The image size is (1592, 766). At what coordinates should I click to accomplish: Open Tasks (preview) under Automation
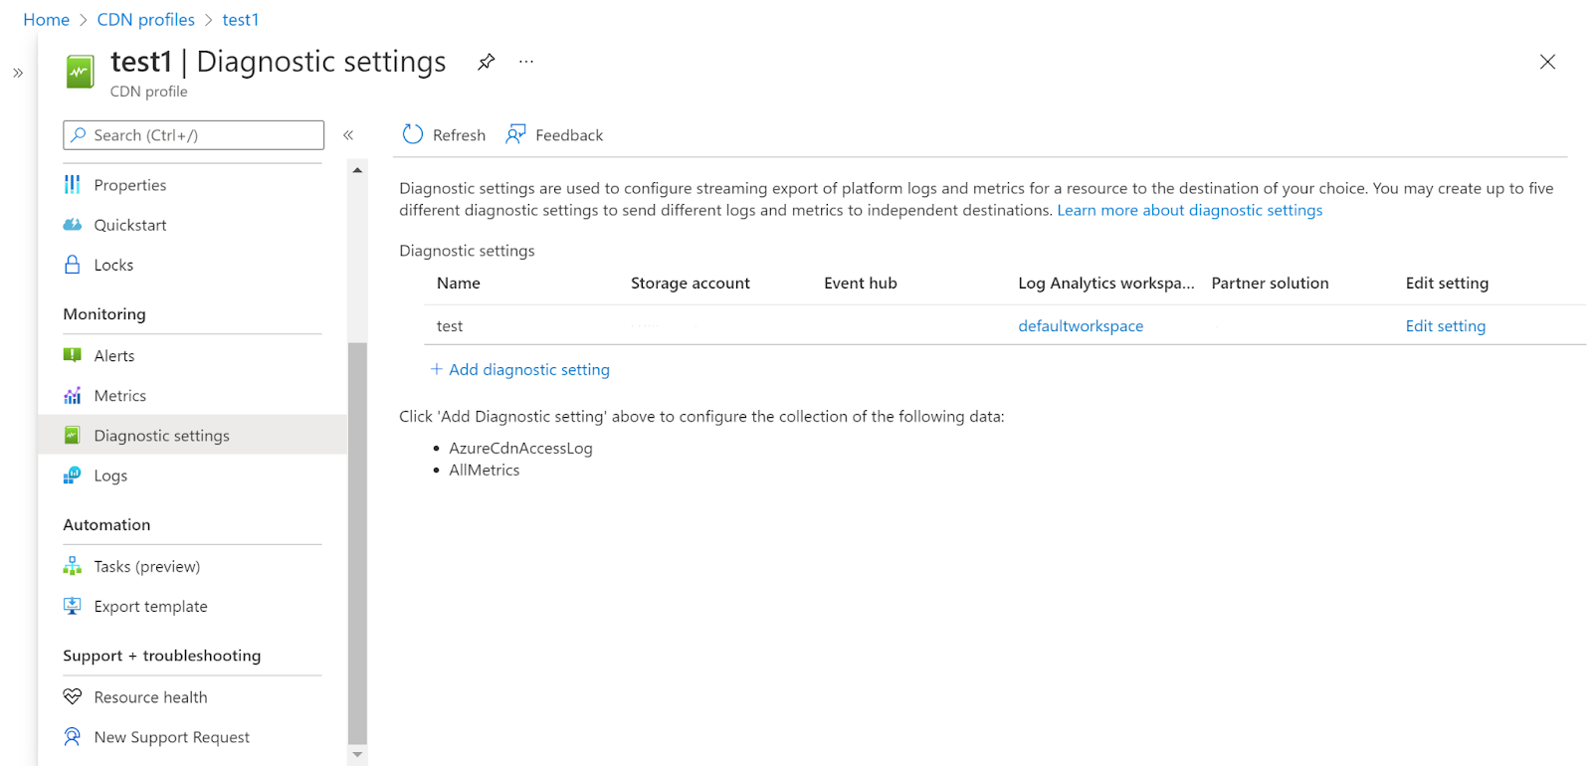point(146,566)
